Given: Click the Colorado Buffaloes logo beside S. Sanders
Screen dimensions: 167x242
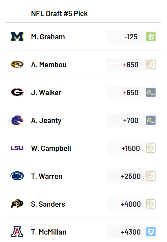Looking at the screenshot, I should (17, 204).
